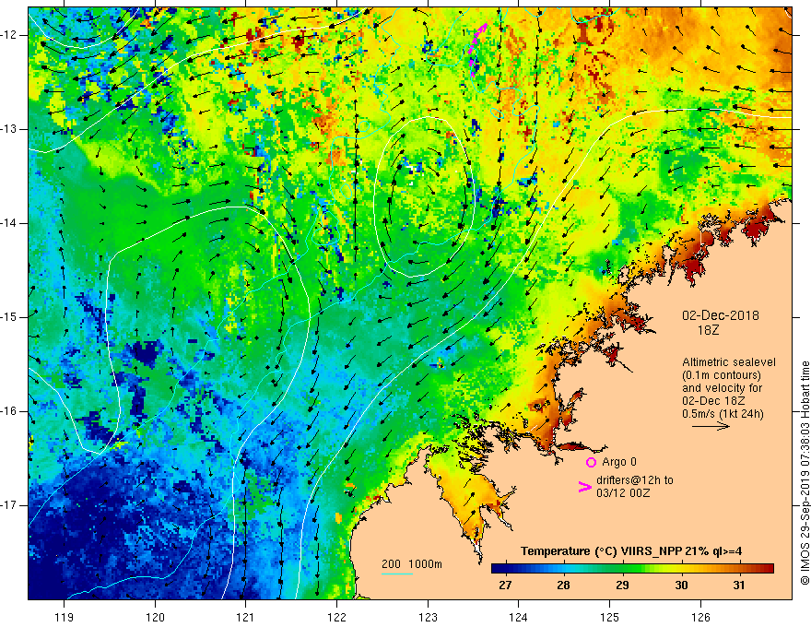Click the '200 1000m' depth contour label

pyautogui.click(x=412, y=564)
